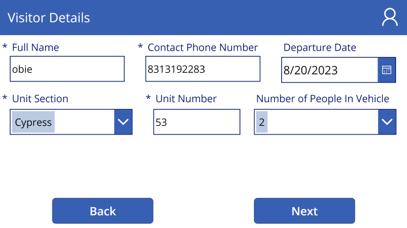
Task: Open the Departure Date calendar picker
Action: [x=386, y=70]
